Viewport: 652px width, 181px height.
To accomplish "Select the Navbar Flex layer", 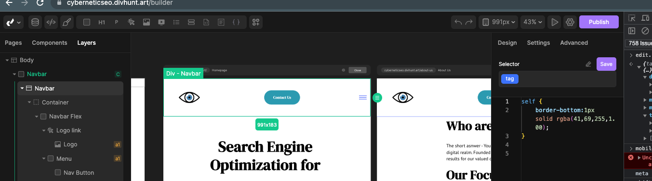I will (65, 116).
